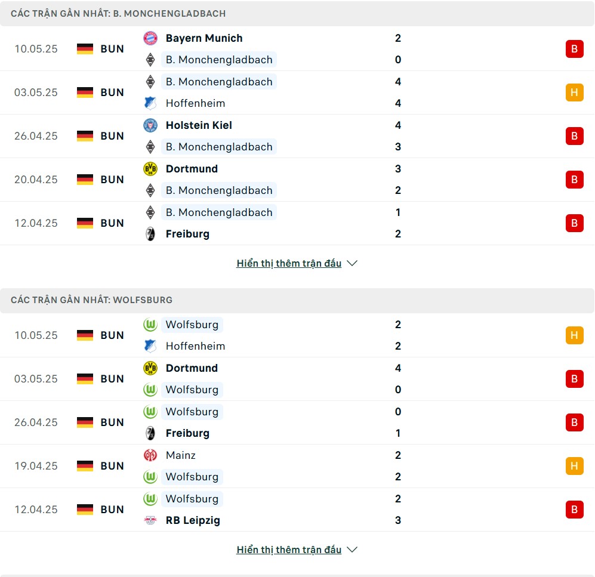
Task: Click red B badge for Bayern Munich match
Action: pyautogui.click(x=574, y=49)
